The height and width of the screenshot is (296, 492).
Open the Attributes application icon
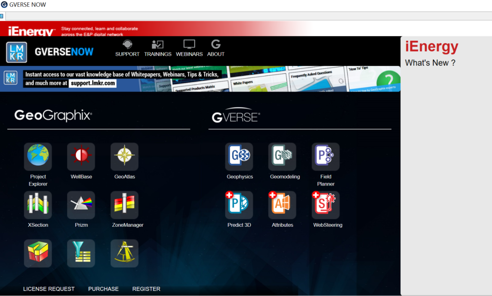tap(282, 205)
